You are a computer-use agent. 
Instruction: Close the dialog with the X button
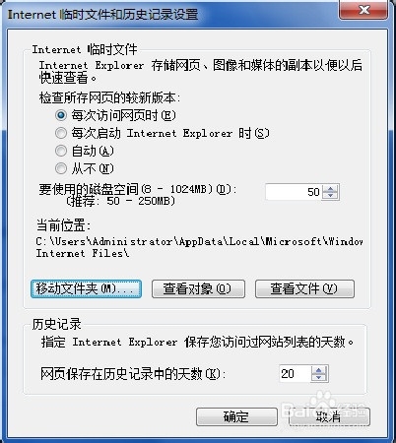(x=363, y=10)
